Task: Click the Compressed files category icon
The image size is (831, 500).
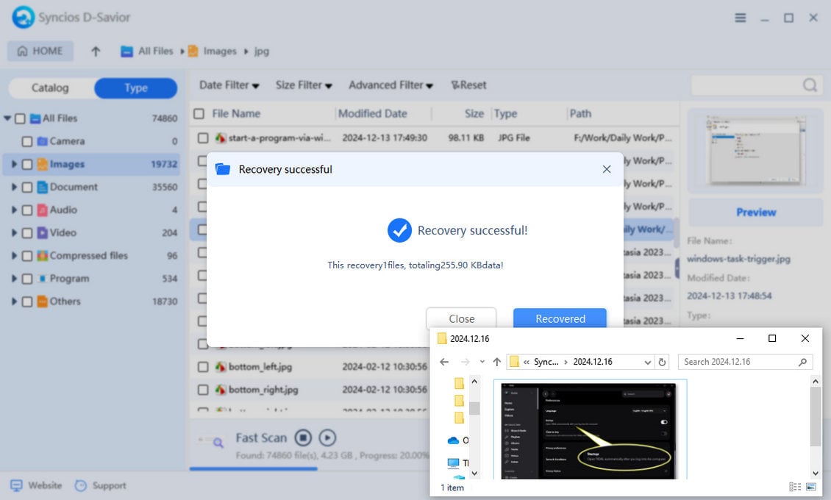Action: tap(43, 256)
